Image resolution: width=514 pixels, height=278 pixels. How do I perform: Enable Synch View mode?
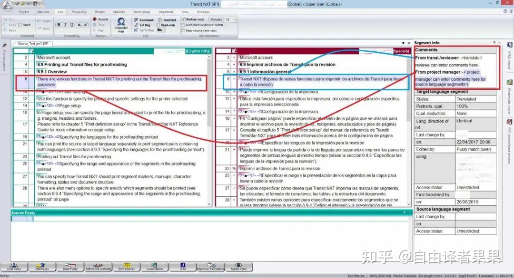pos(239,267)
